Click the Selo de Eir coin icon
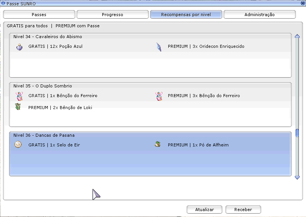The image size is (306, 217). tap(18, 145)
